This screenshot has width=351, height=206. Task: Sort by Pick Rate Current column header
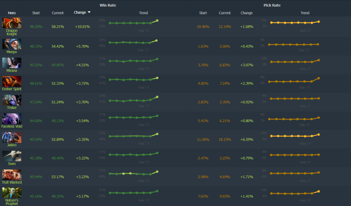click(225, 13)
